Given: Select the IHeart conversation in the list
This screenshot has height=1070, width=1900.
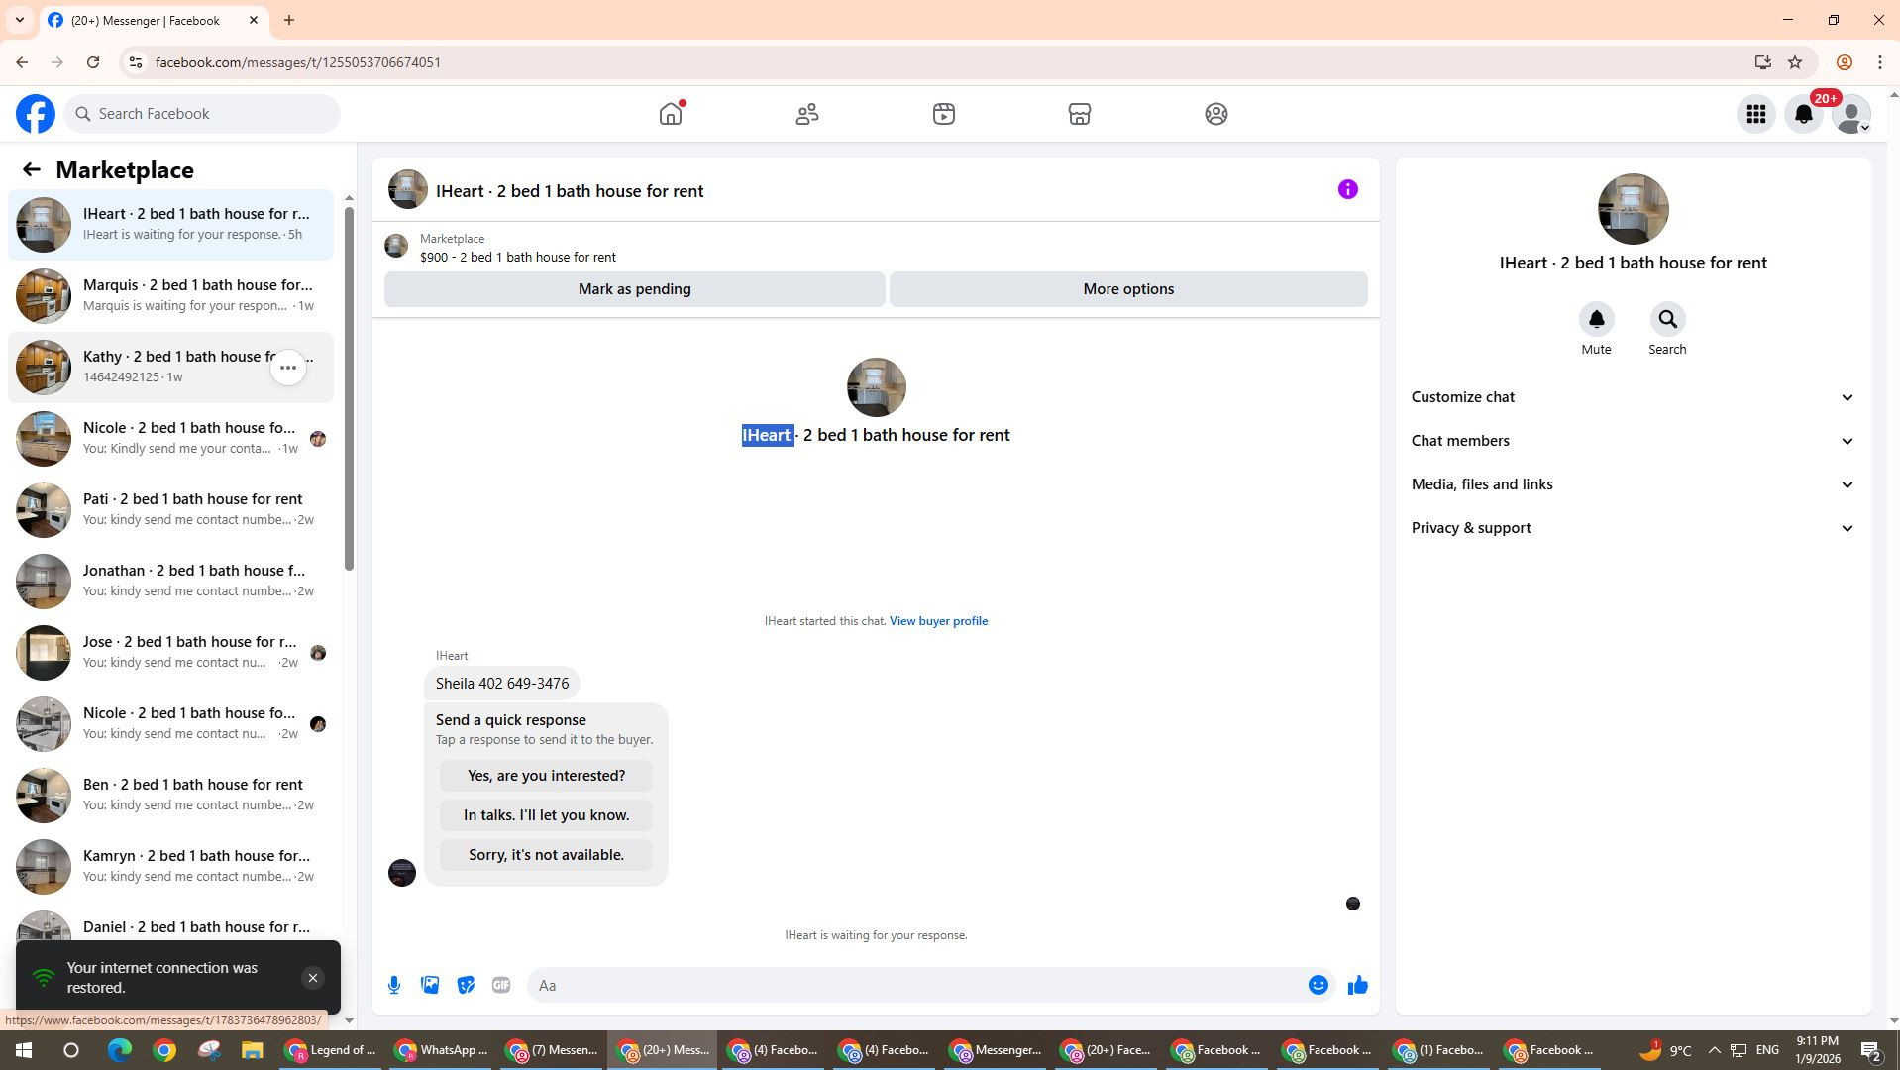Looking at the screenshot, I should pos(170,225).
